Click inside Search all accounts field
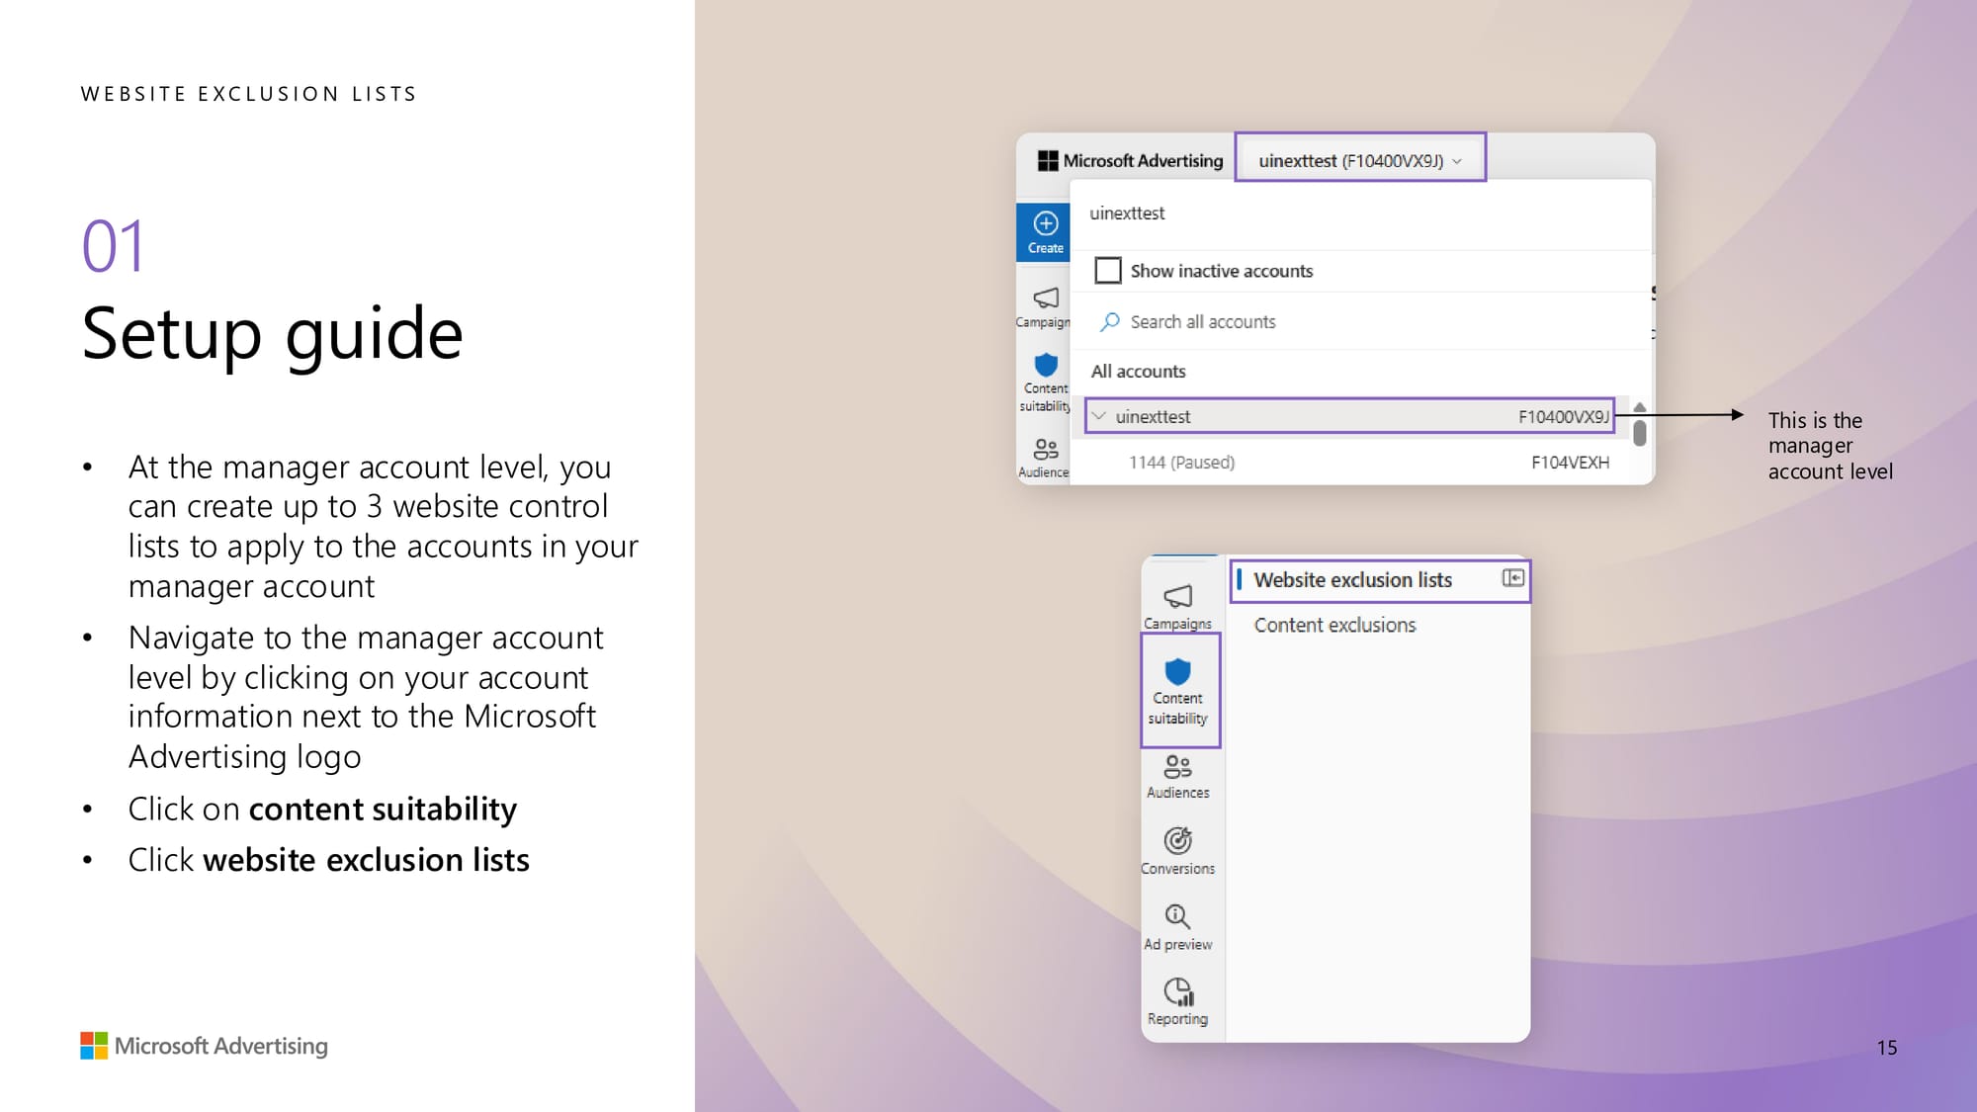Image resolution: width=1977 pixels, height=1112 pixels. pos(1203,322)
